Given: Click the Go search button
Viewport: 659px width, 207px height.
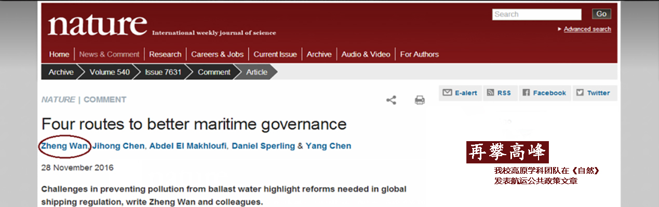Looking at the screenshot, I should [x=601, y=14].
